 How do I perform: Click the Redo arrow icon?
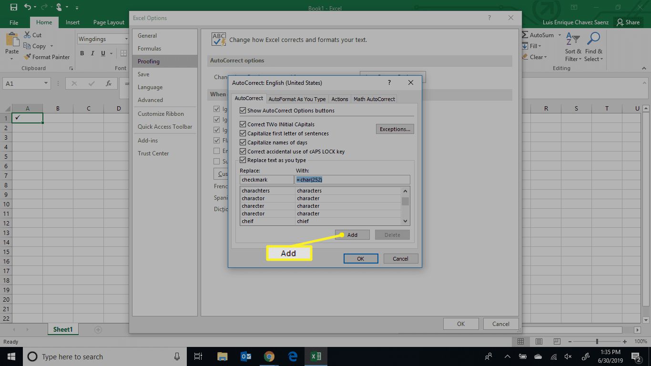(44, 7)
